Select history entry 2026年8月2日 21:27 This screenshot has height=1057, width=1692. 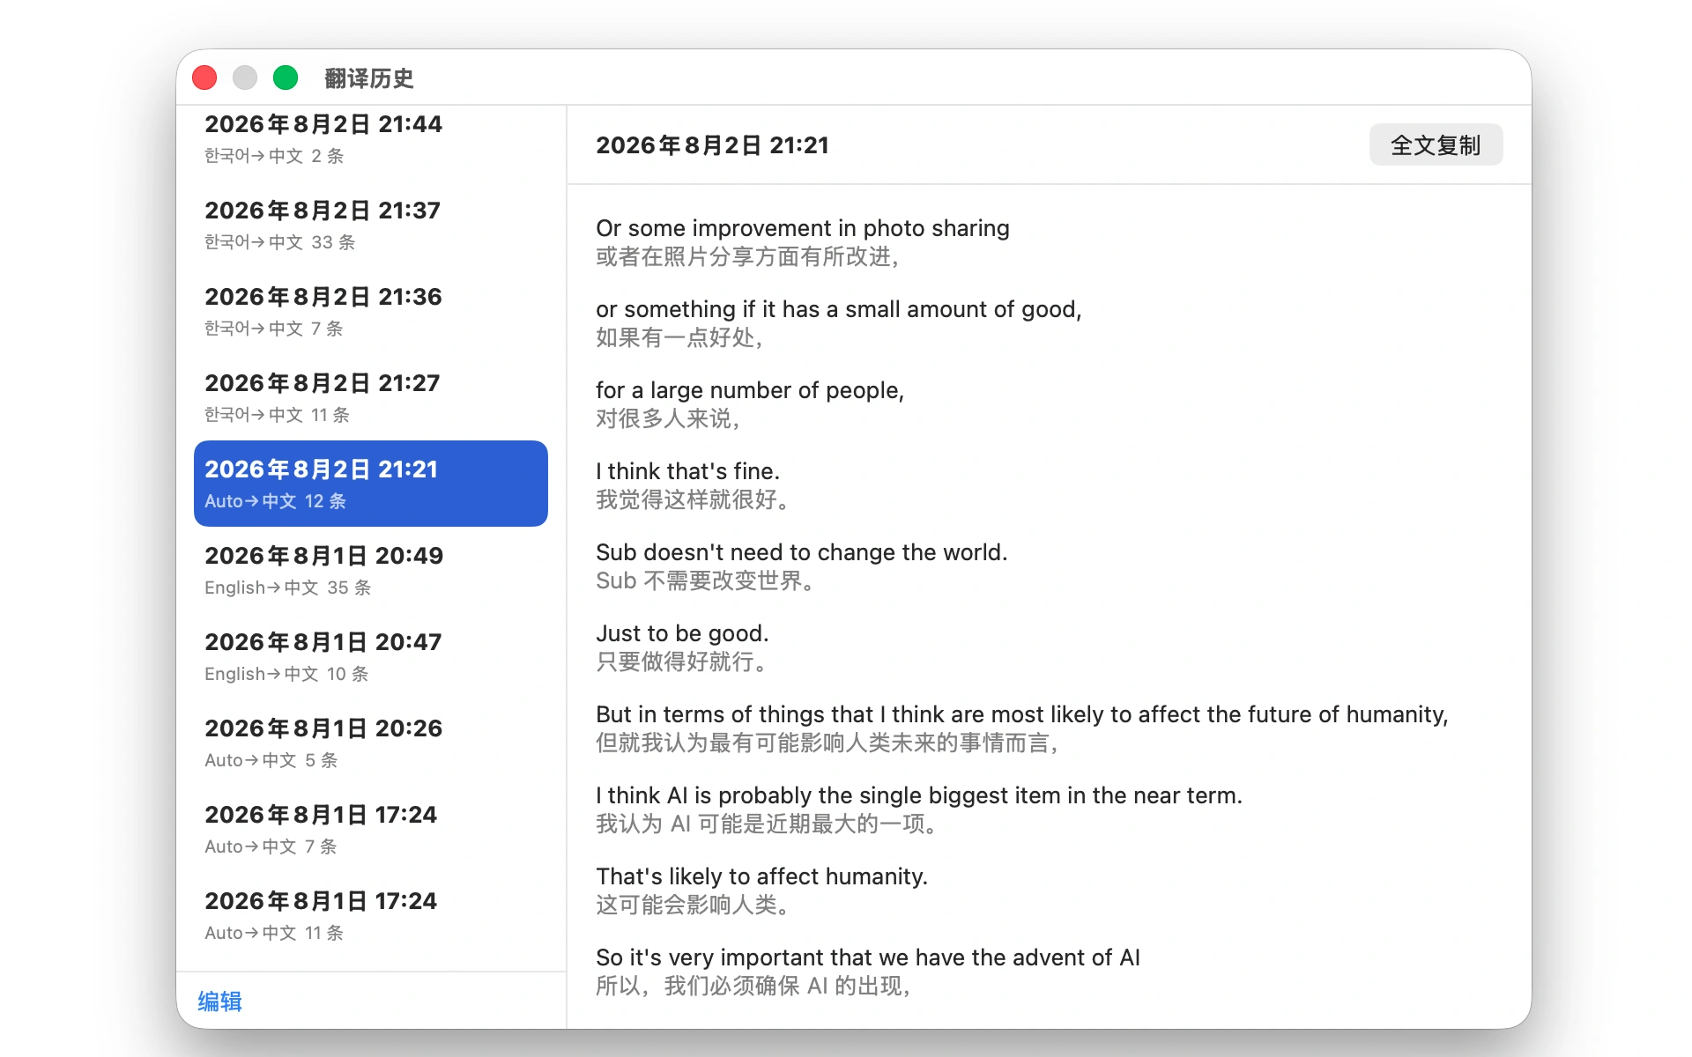[371, 397]
